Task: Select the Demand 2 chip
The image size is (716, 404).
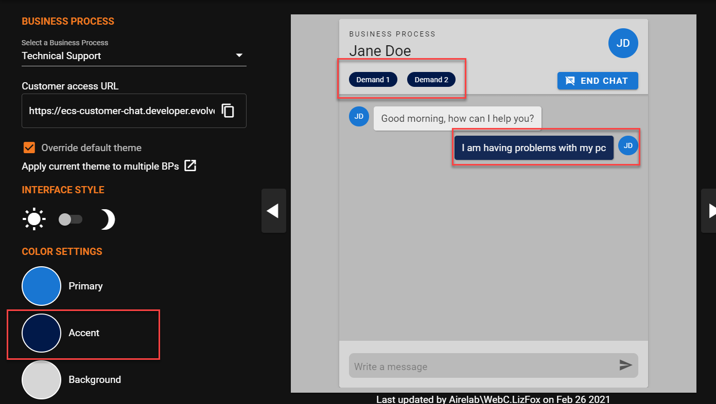Action: (x=431, y=80)
